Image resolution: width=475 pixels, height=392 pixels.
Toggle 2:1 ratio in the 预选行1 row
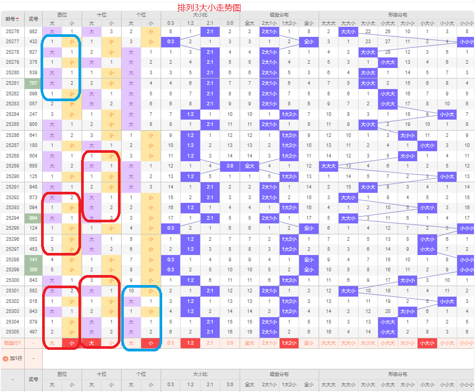(210, 343)
